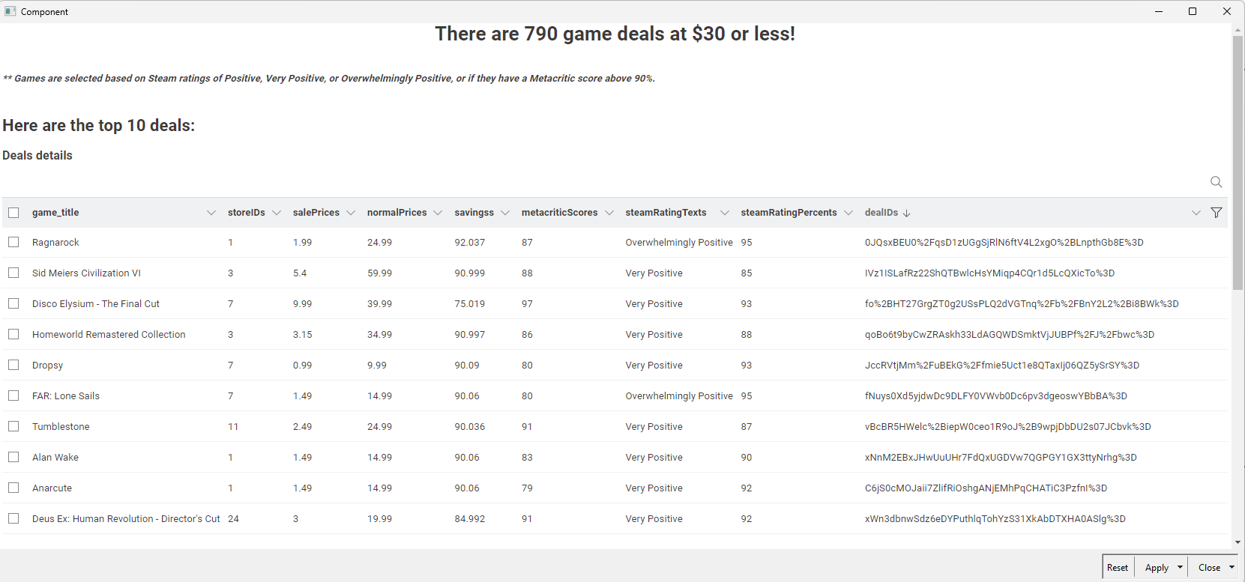Minimize the Component window

point(1159,11)
